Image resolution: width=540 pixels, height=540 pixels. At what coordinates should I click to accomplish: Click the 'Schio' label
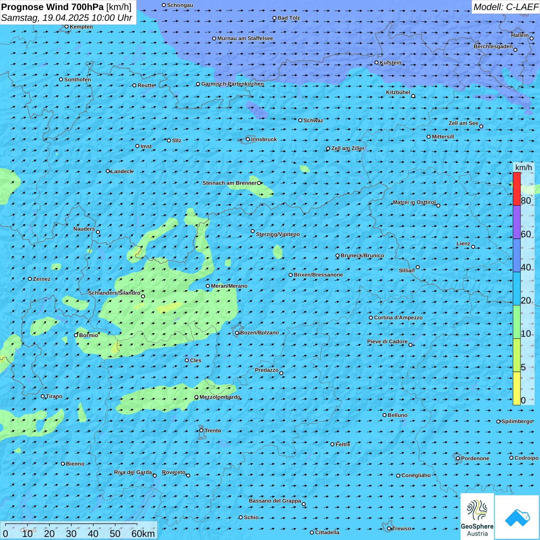tap(251, 517)
